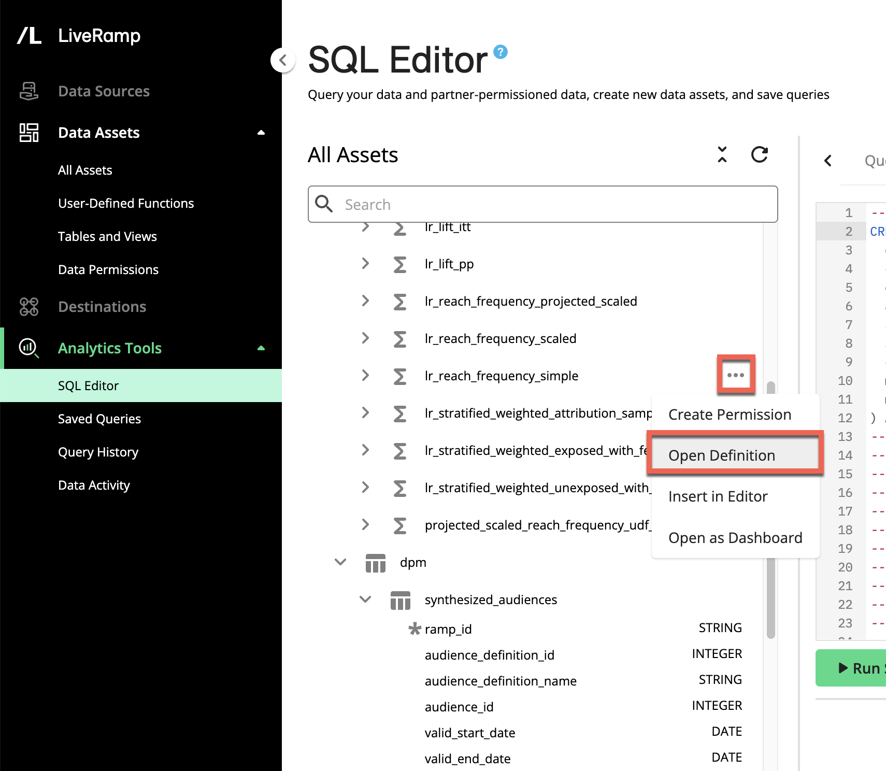Choose Open as Dashboard option
This screenshot has width=886, height=771.
coord(735,538)
